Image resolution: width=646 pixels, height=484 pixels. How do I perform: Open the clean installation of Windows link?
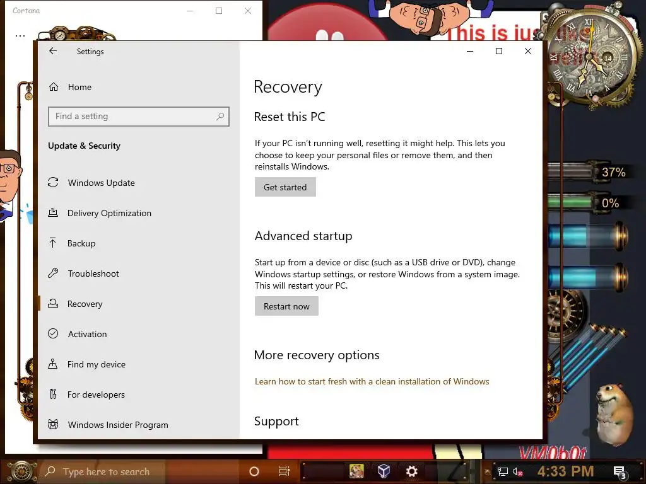click(x=372, y=381)
